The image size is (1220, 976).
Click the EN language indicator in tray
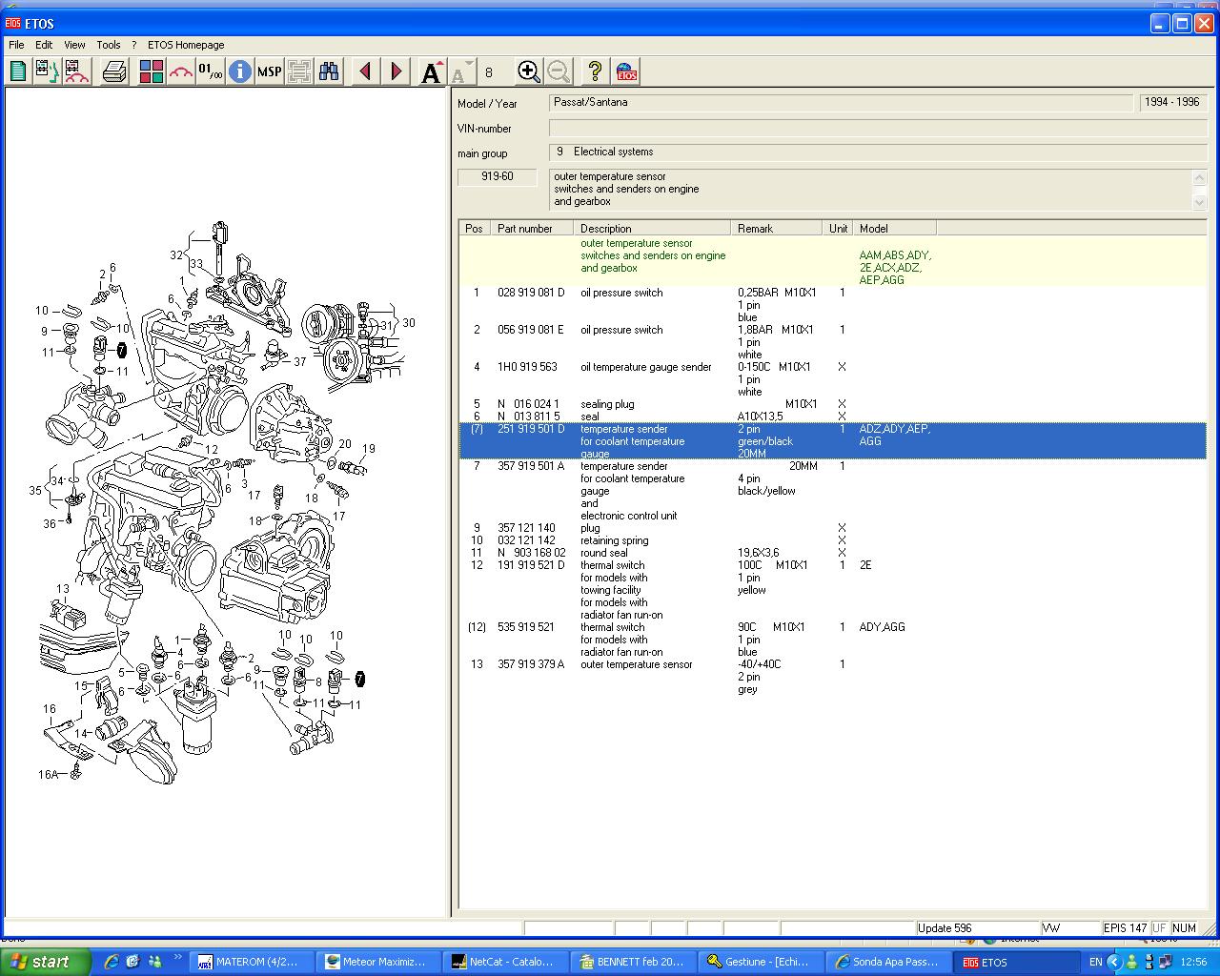point(1095,962)
